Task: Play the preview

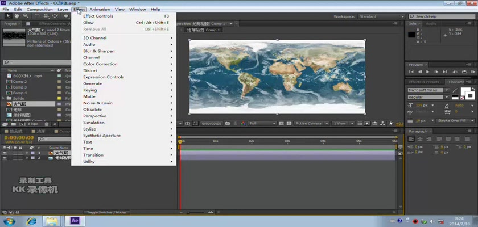Action: (428, 72)
